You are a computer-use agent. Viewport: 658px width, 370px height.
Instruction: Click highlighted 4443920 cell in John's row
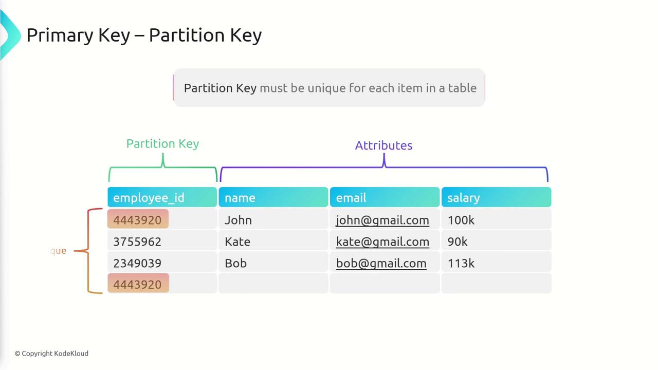pos(138,220)
